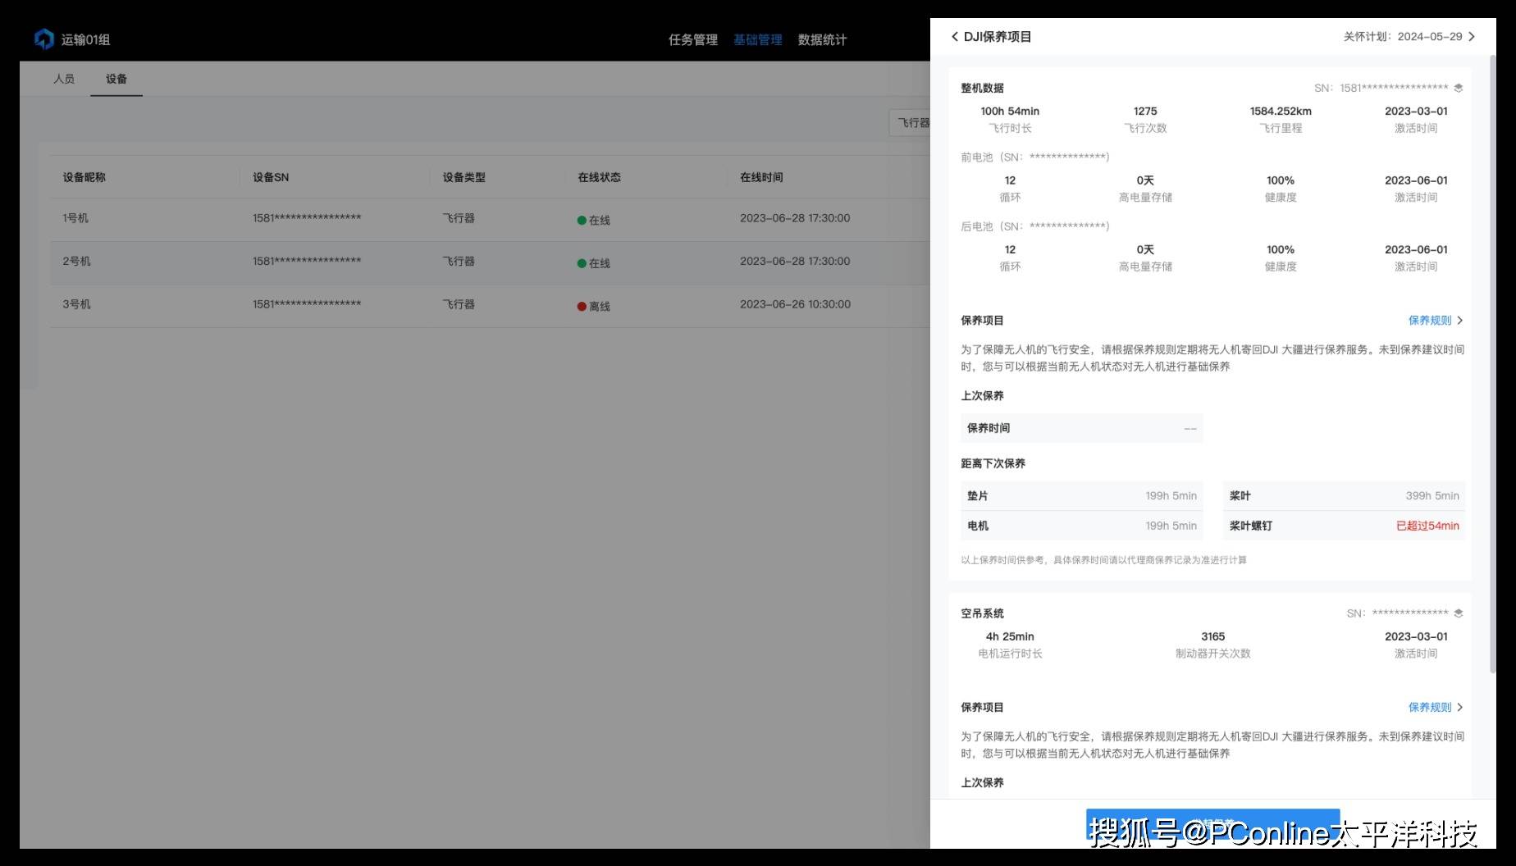Click the layers icon beside the 空吊系统 SN
The height and width of the screenshot is (866, 1516).
tap(1458, 613)
